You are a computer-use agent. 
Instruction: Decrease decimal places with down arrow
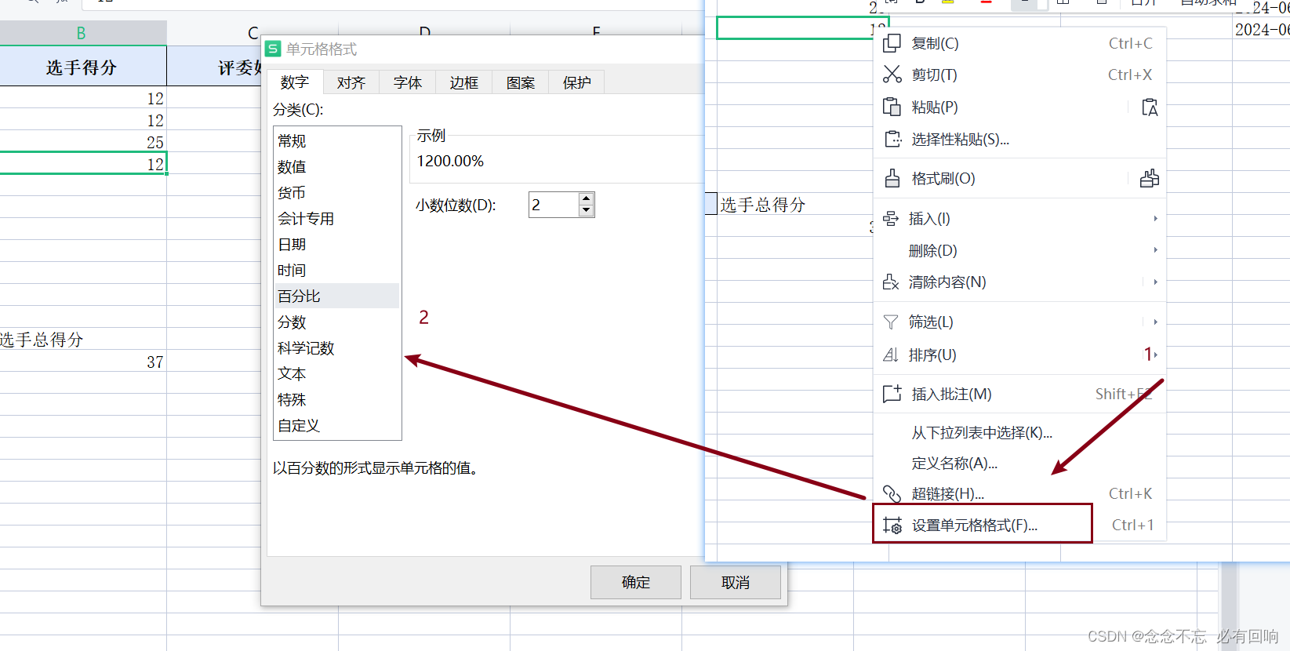point(586,210)
